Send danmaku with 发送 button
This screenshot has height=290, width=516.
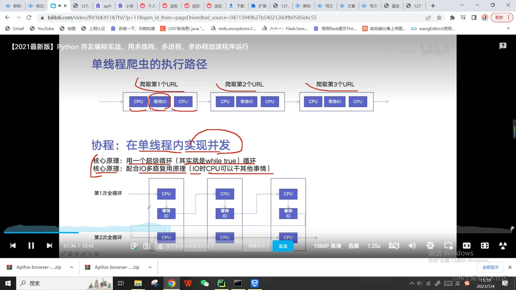click(283, 246)
